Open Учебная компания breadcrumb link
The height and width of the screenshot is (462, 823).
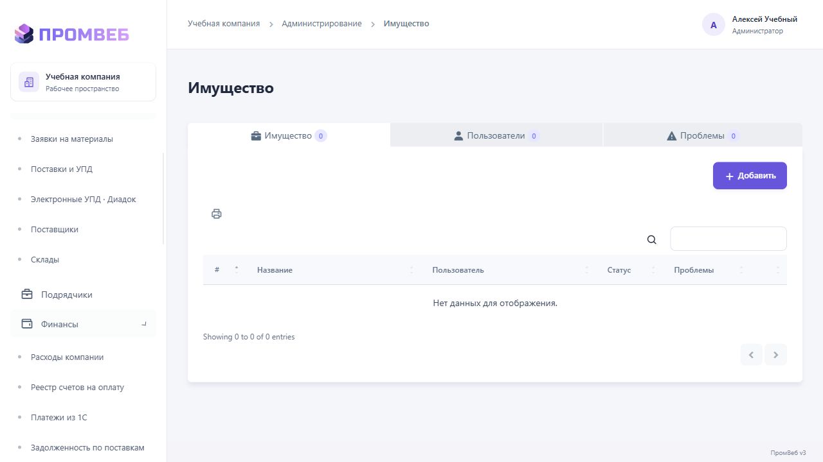pyautogui.click(x=224, y=24)
